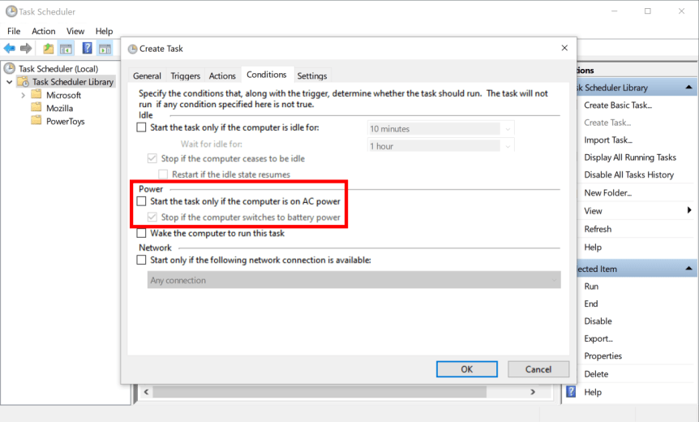Viewport: 699px width, 422px height.
Task: Toggle Stop if the computer ceases to be idle
Action: coord(152,158)
